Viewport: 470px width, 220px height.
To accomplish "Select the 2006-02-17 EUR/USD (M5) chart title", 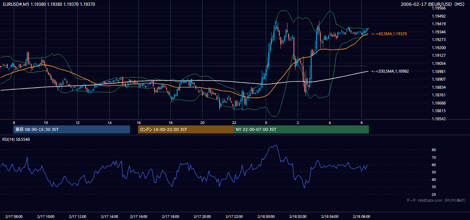I will click(x=433, y=4).
